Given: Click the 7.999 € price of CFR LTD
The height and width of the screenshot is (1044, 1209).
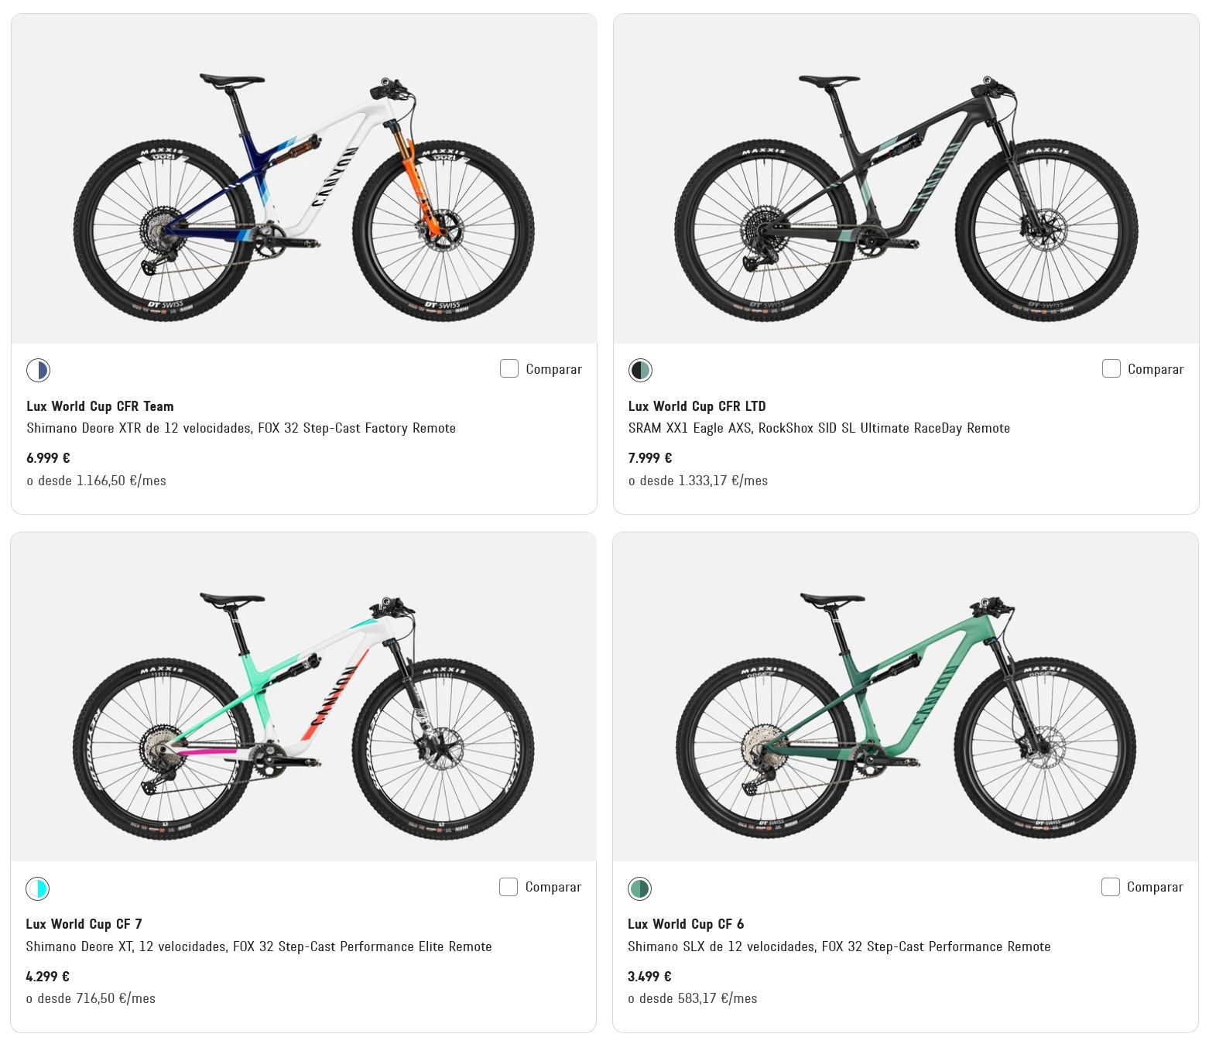Looking at the screenshot, I should 650,458.
